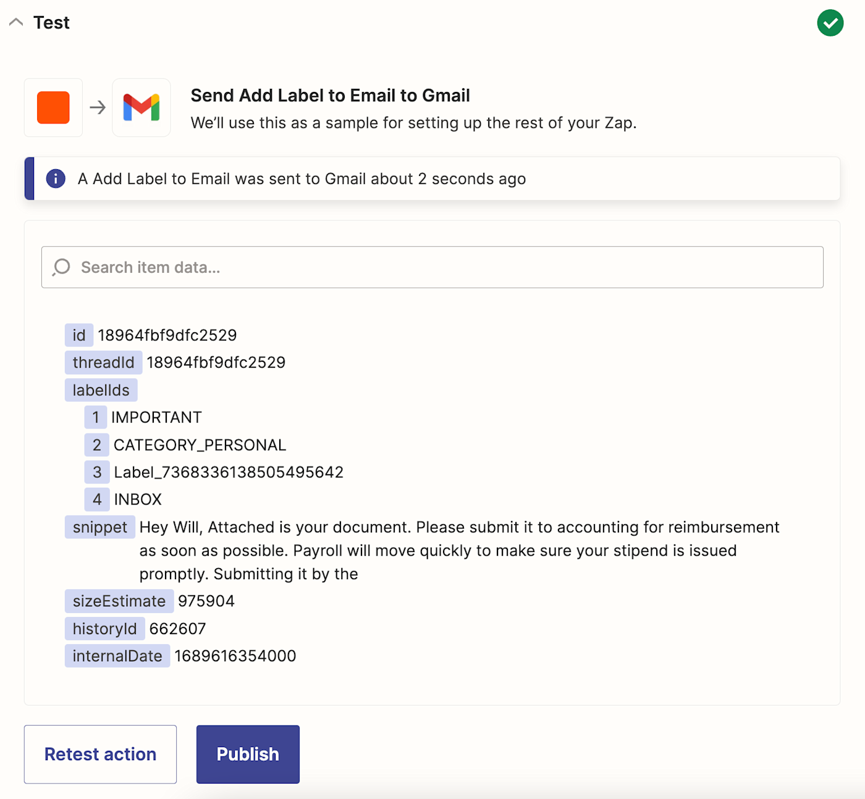The width and height of the screenshot is (865, 799).
Task: Click the labelIds field label
Action: (x=101, y=390)
